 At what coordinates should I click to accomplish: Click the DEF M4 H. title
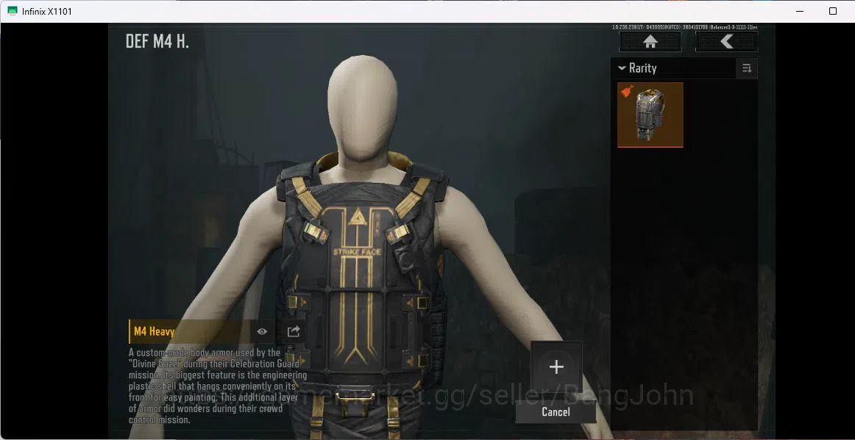157,41
